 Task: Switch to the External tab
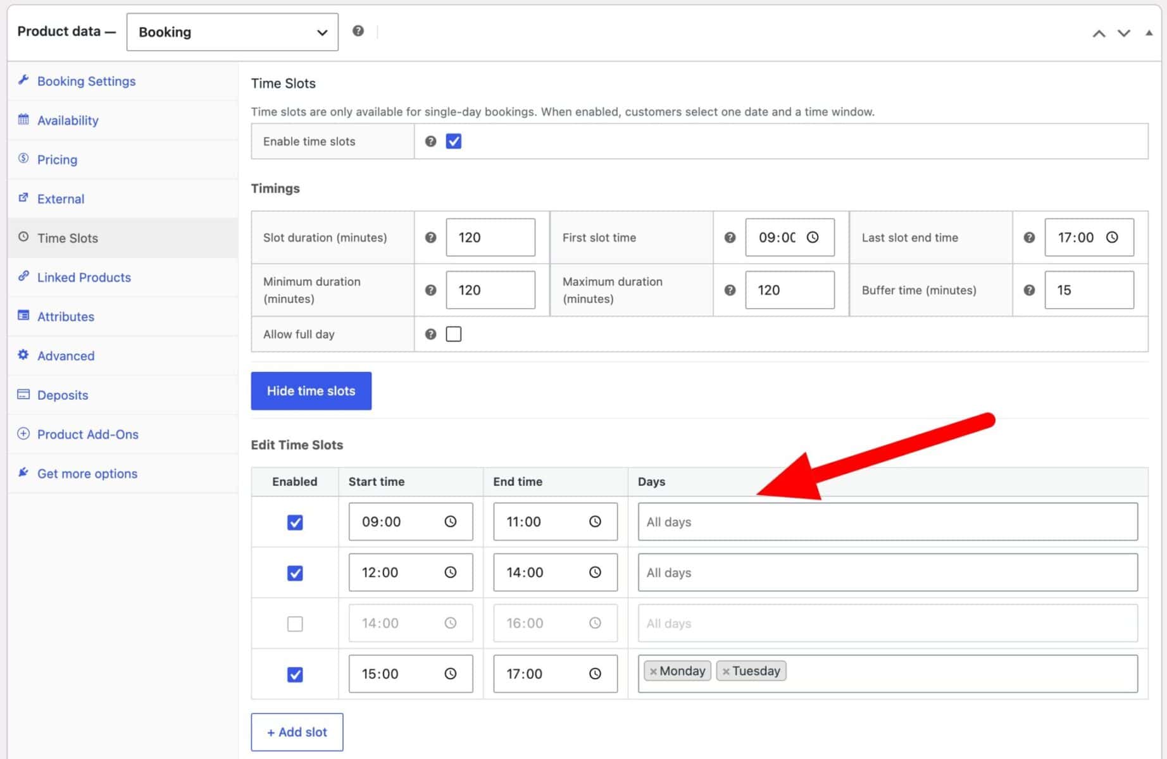(x=123, y=199)
